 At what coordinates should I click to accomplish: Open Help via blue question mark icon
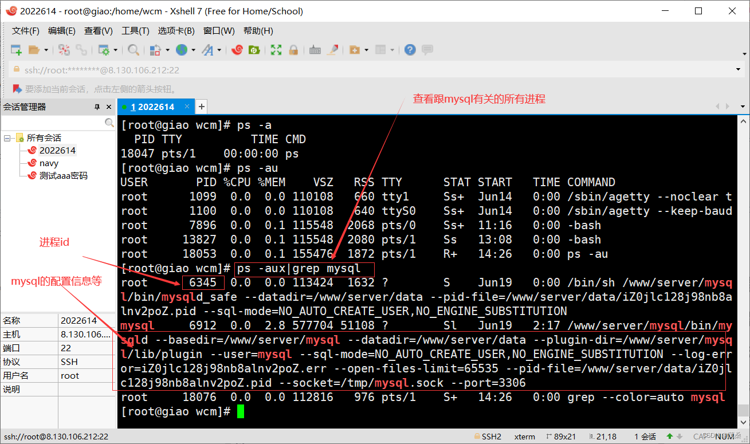[410, 50]
